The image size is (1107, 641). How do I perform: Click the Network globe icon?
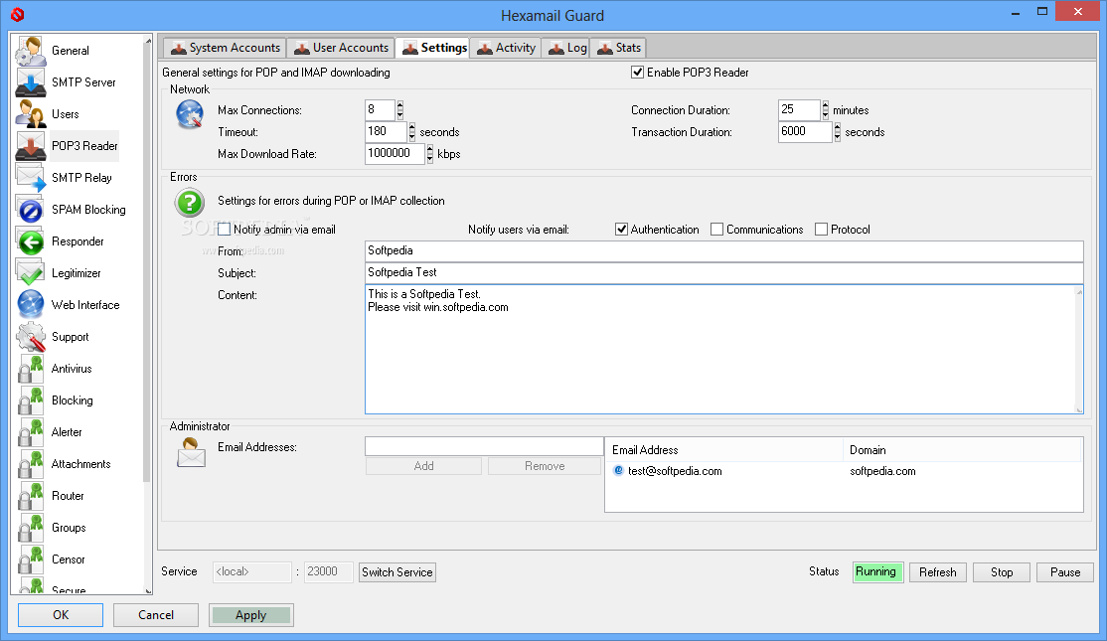pyautogui.click(x=190, y=113)
